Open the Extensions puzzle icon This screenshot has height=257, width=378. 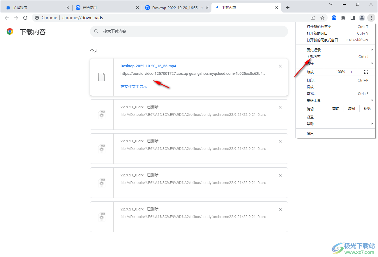click(343, 18)
